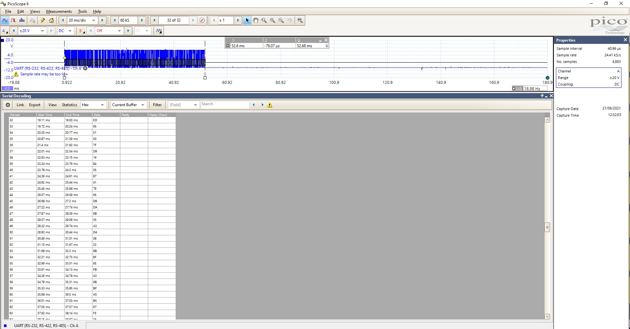The image size is (630, 329).
Task: Open the Measurements menu
Action: pos(59,11)
